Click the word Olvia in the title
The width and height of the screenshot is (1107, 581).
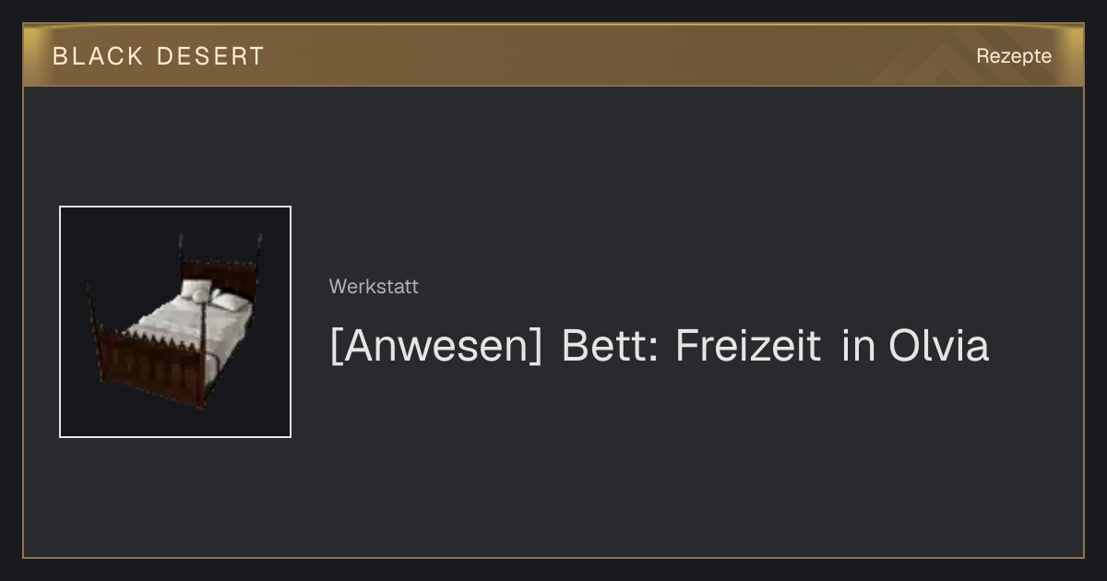click(939, 347)
